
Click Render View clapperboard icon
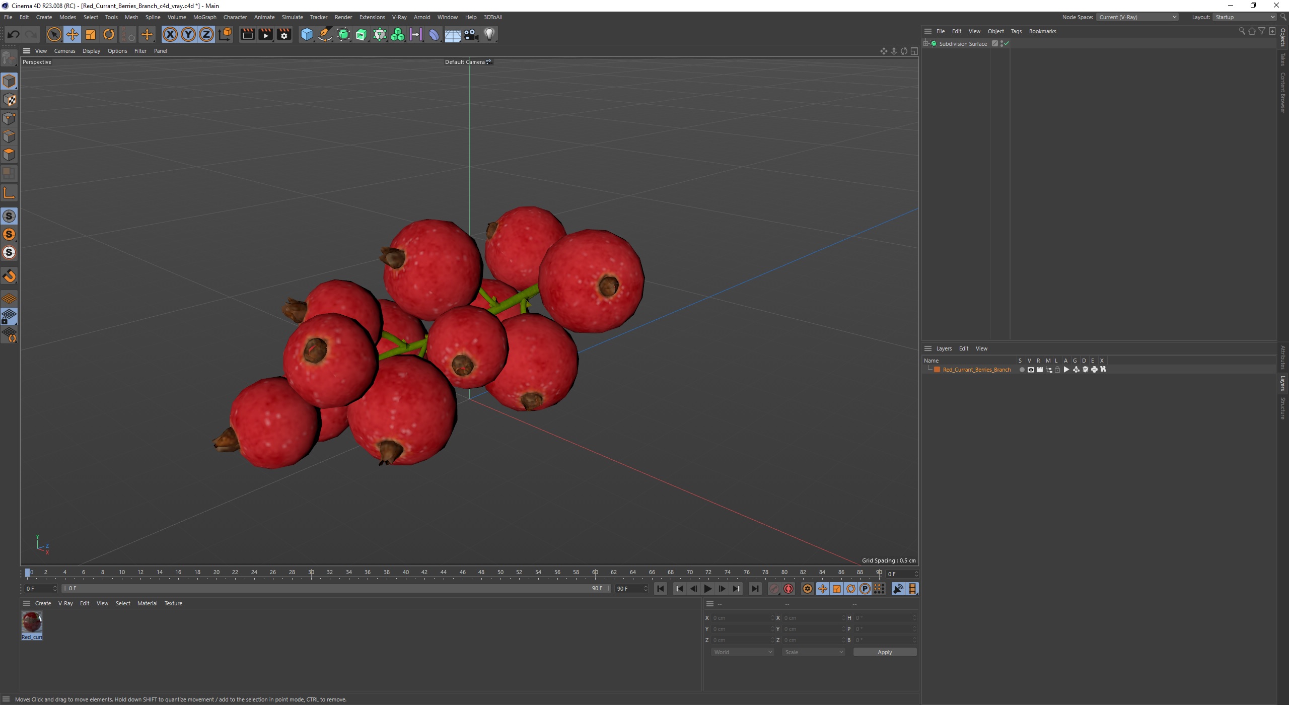247,34
